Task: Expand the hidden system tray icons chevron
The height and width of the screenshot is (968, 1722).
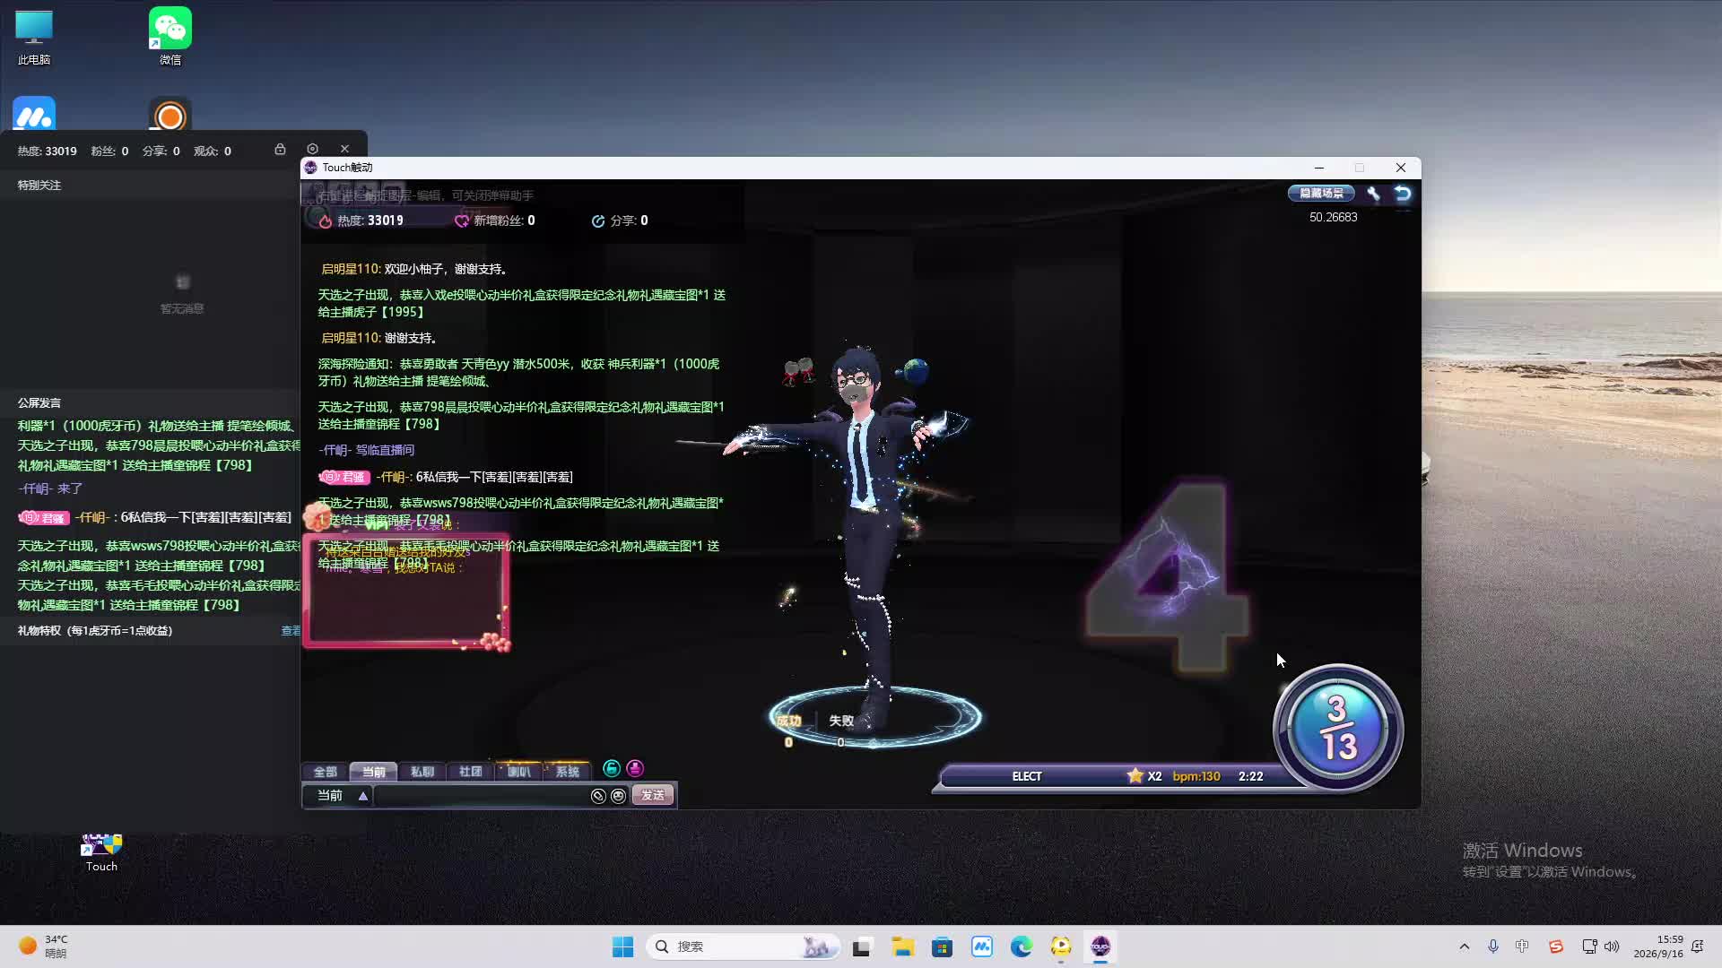Action: tap(1465, 946)
